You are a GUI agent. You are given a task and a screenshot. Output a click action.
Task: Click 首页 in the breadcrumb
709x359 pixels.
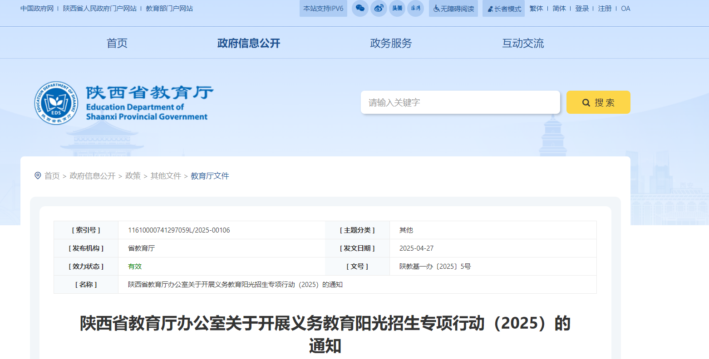(x=52, y=176)
